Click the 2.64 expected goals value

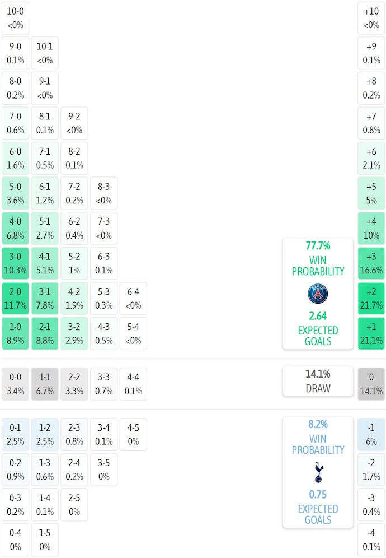click(x=318, y=316)
